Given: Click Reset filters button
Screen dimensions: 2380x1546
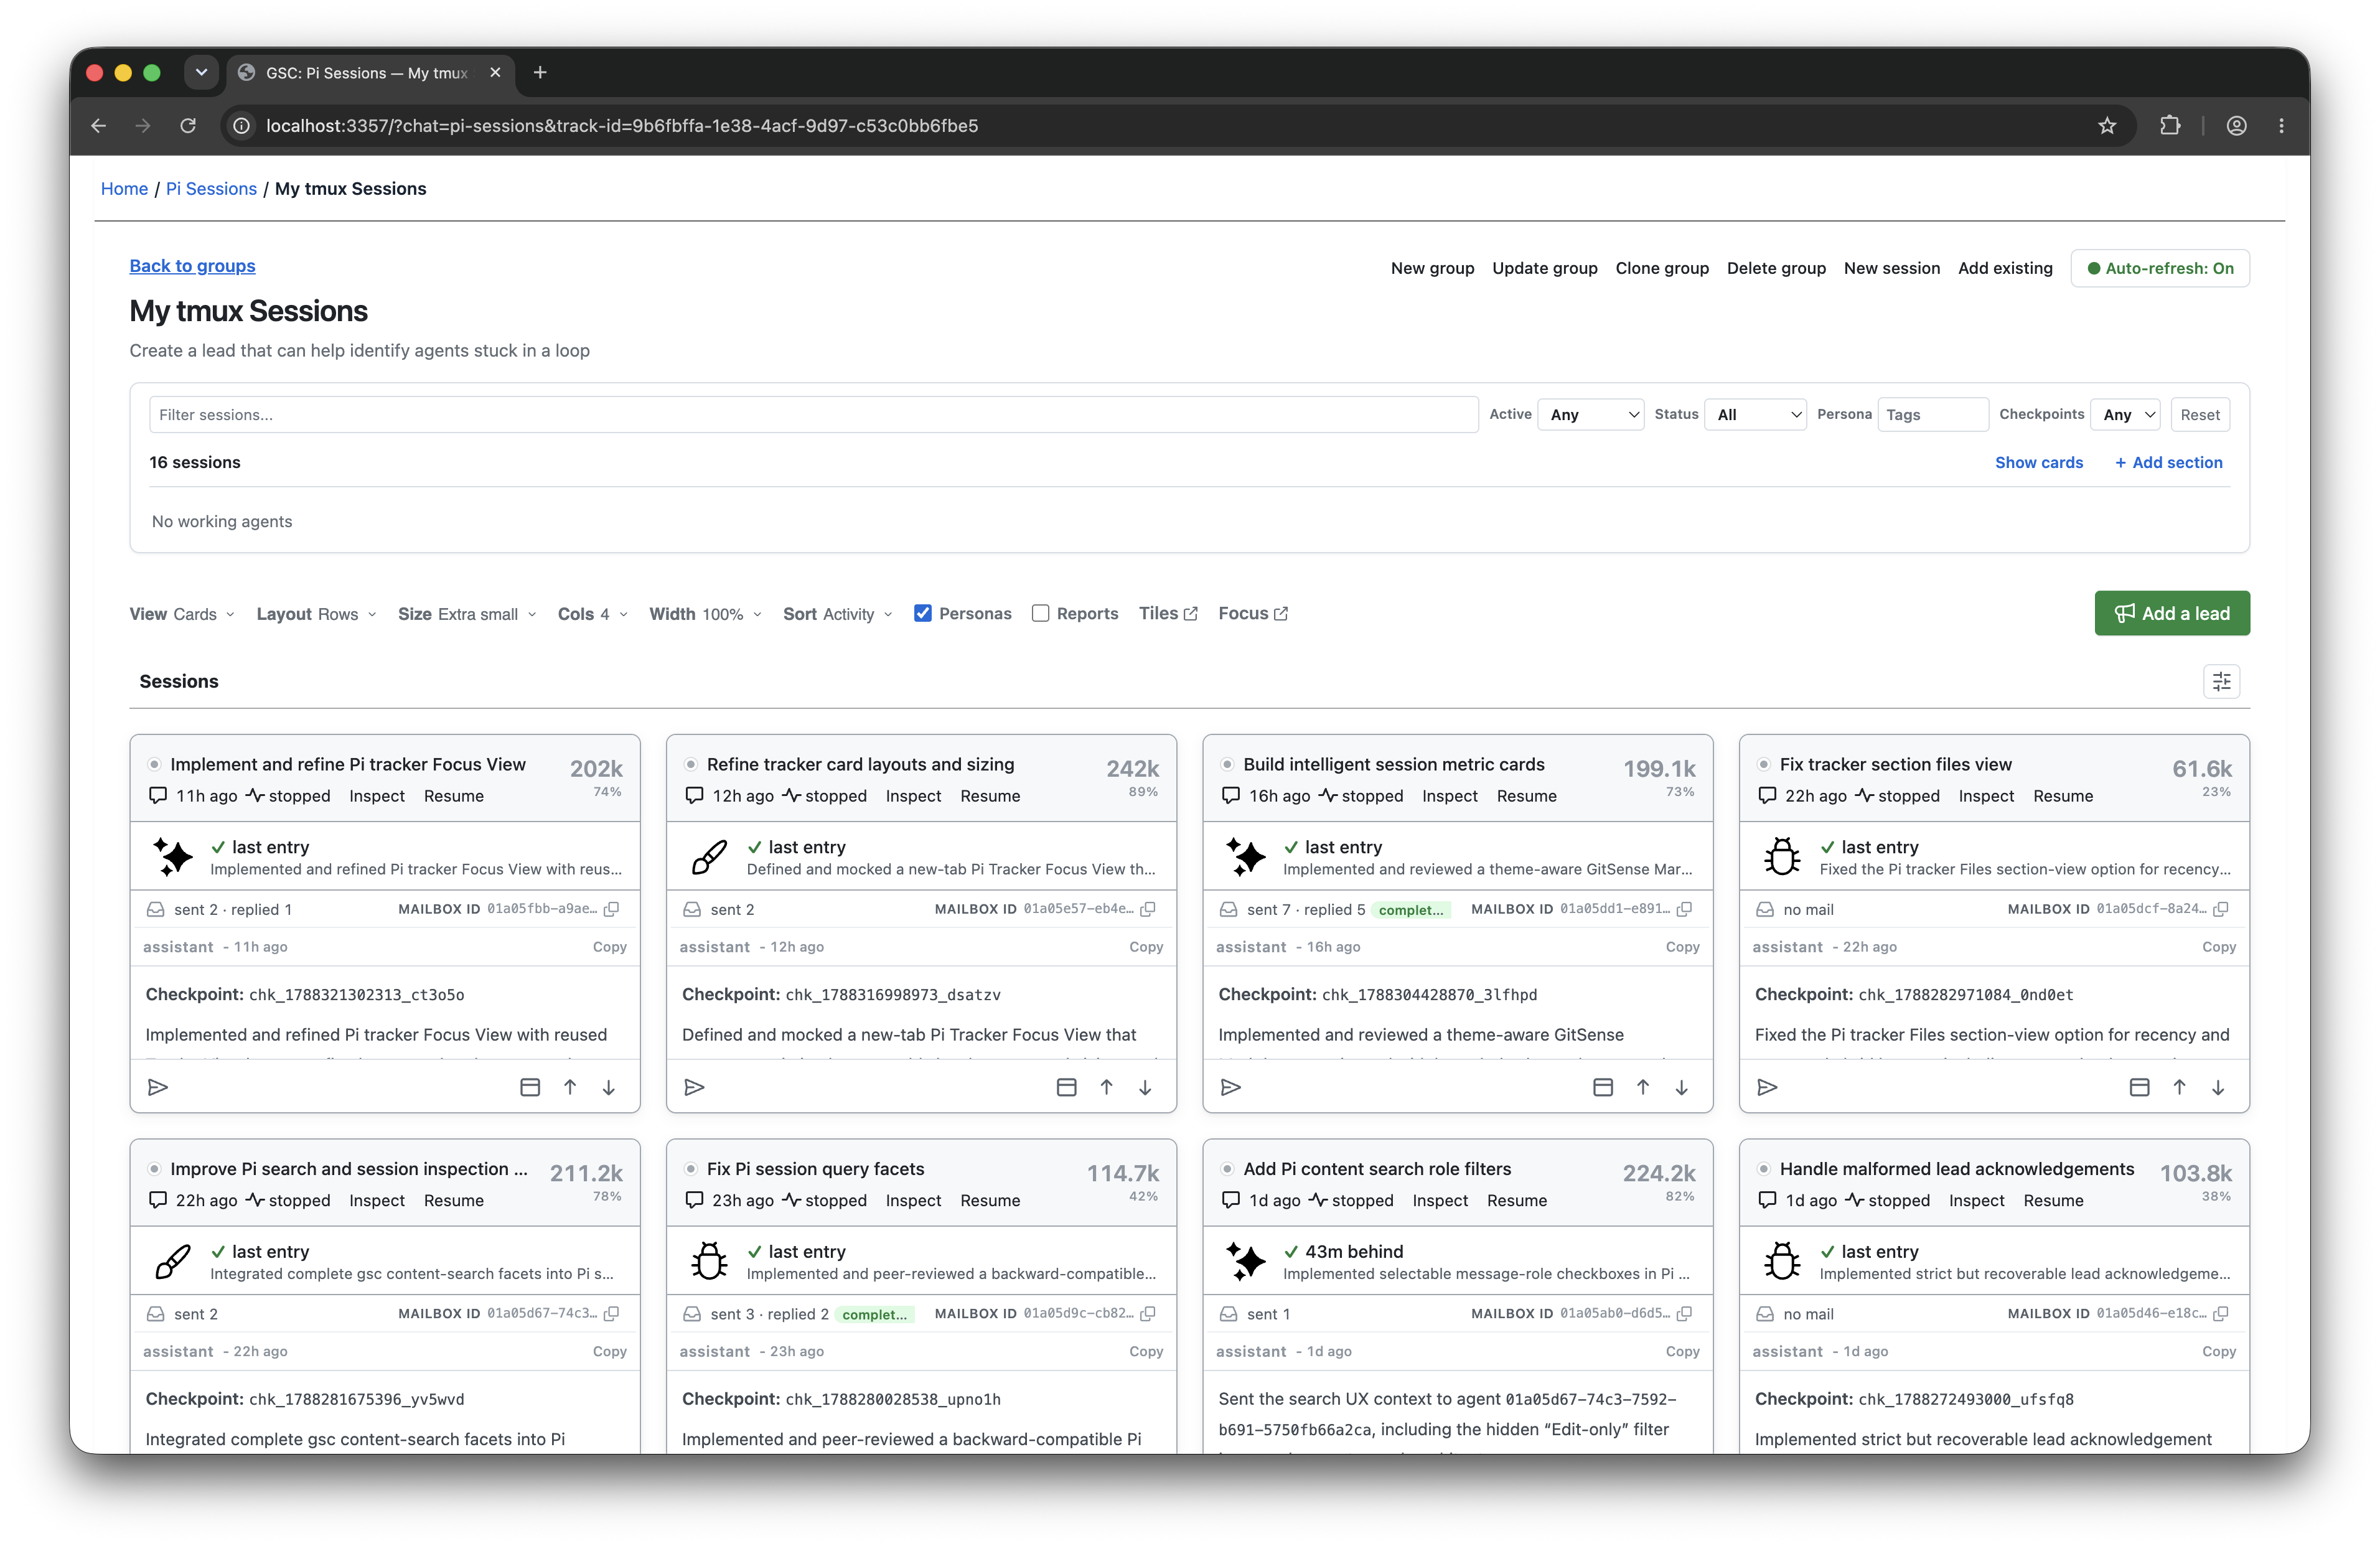Looking at the screenshot, I should pos(2200,414).
